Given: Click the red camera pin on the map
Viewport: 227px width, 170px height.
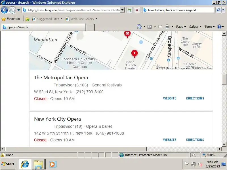Looking at the screenshot, I should [127, 34].
